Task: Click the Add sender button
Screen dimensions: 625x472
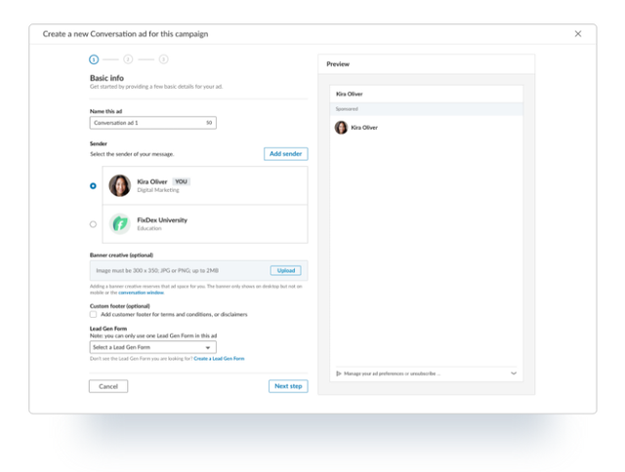Action: [x=285, y=154]
